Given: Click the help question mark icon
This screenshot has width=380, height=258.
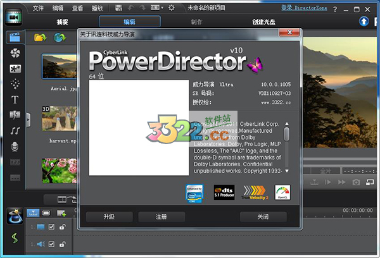Looking at the screenshot, I should coord(335,9).
